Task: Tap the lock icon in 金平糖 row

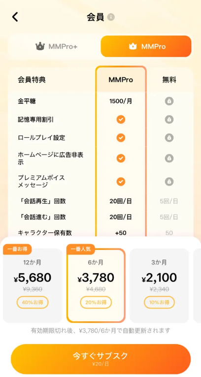Action: pos(169,101)
